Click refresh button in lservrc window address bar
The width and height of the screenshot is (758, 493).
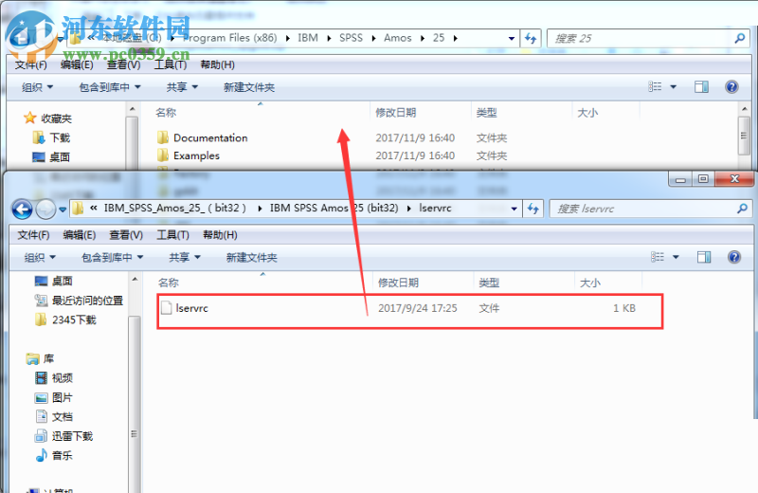coord(532,209)
